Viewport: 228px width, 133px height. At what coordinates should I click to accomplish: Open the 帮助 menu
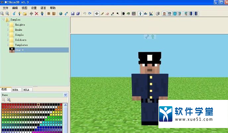coord(53,8)
